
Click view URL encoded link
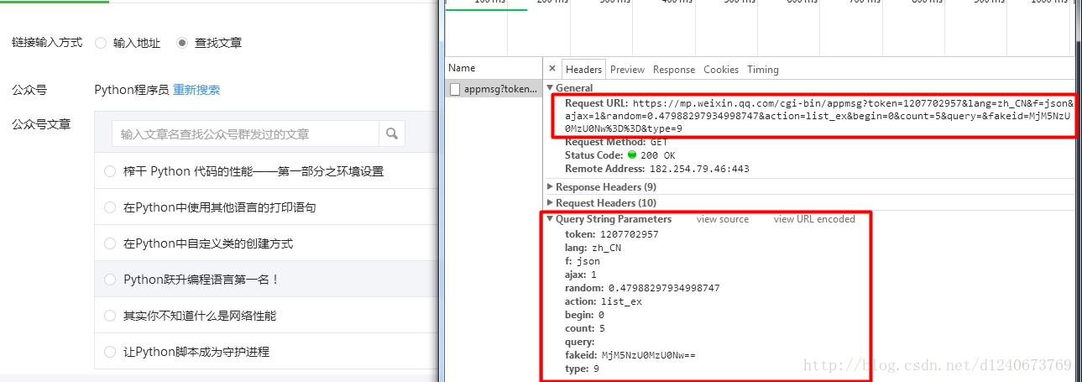[x=813, y=220]
